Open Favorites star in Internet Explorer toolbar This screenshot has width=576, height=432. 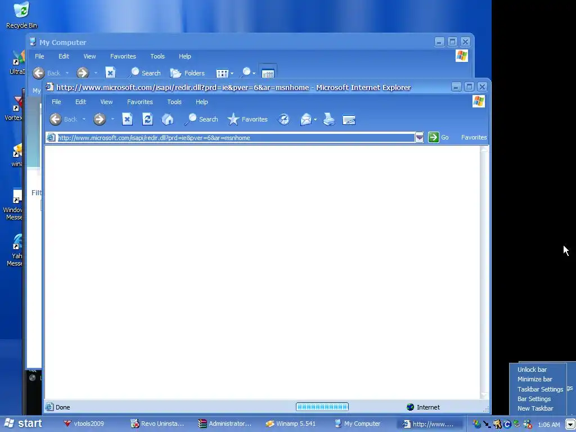[x=247, y=119]
